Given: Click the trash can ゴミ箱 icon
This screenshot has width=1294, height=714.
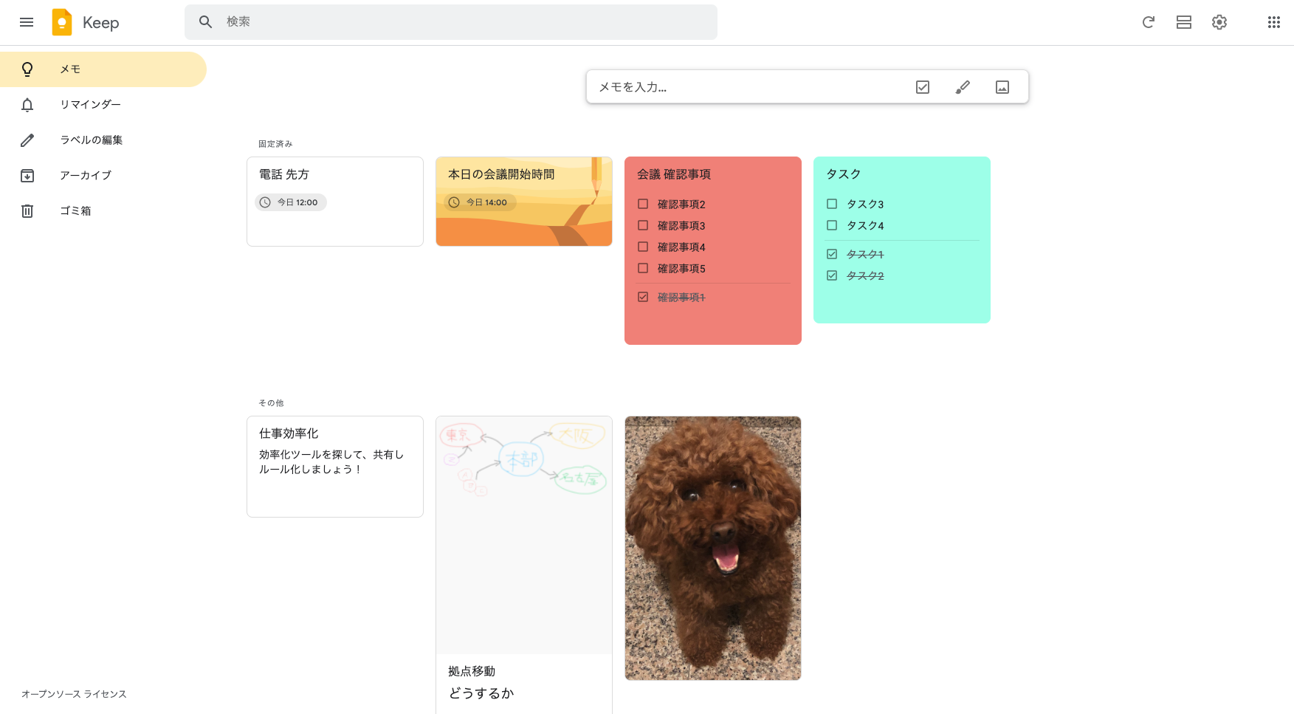Looking at the screenshot, I should pyautogui.click(x=27, y=211).
